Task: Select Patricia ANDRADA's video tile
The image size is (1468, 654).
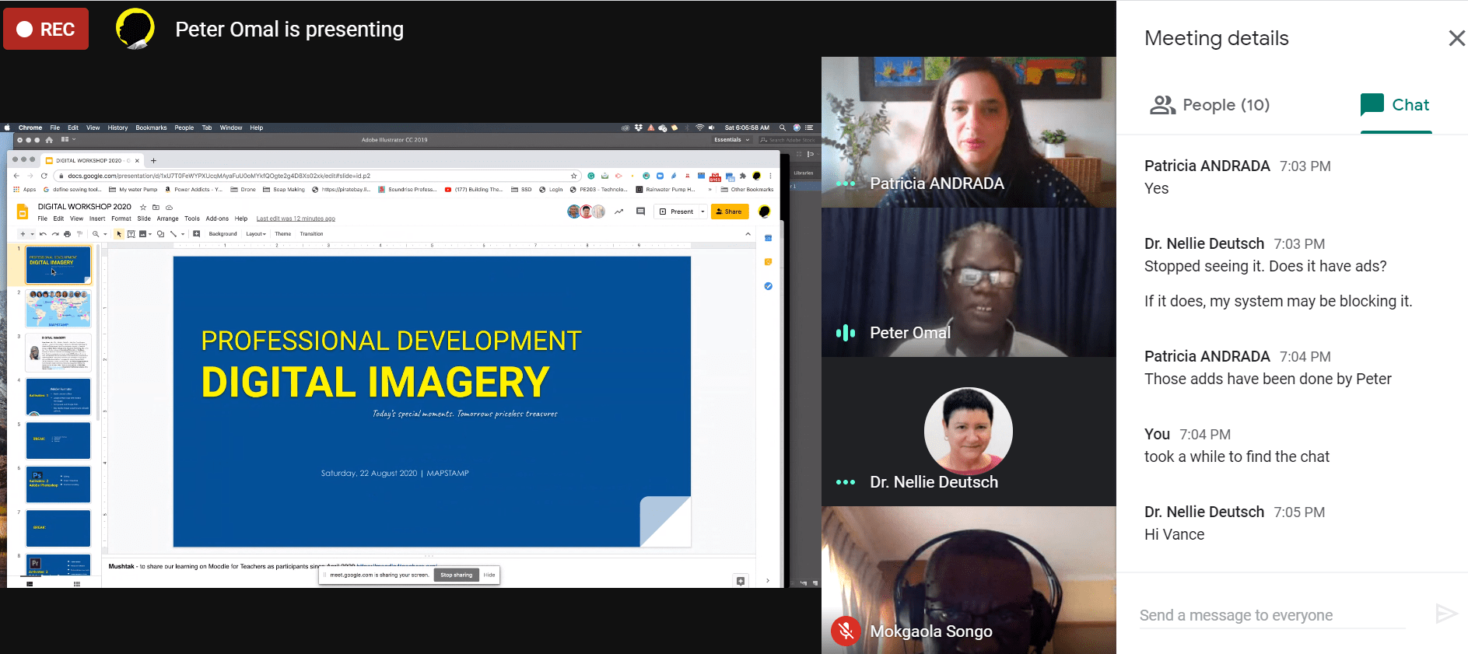Action: click(x=969, y=131)
